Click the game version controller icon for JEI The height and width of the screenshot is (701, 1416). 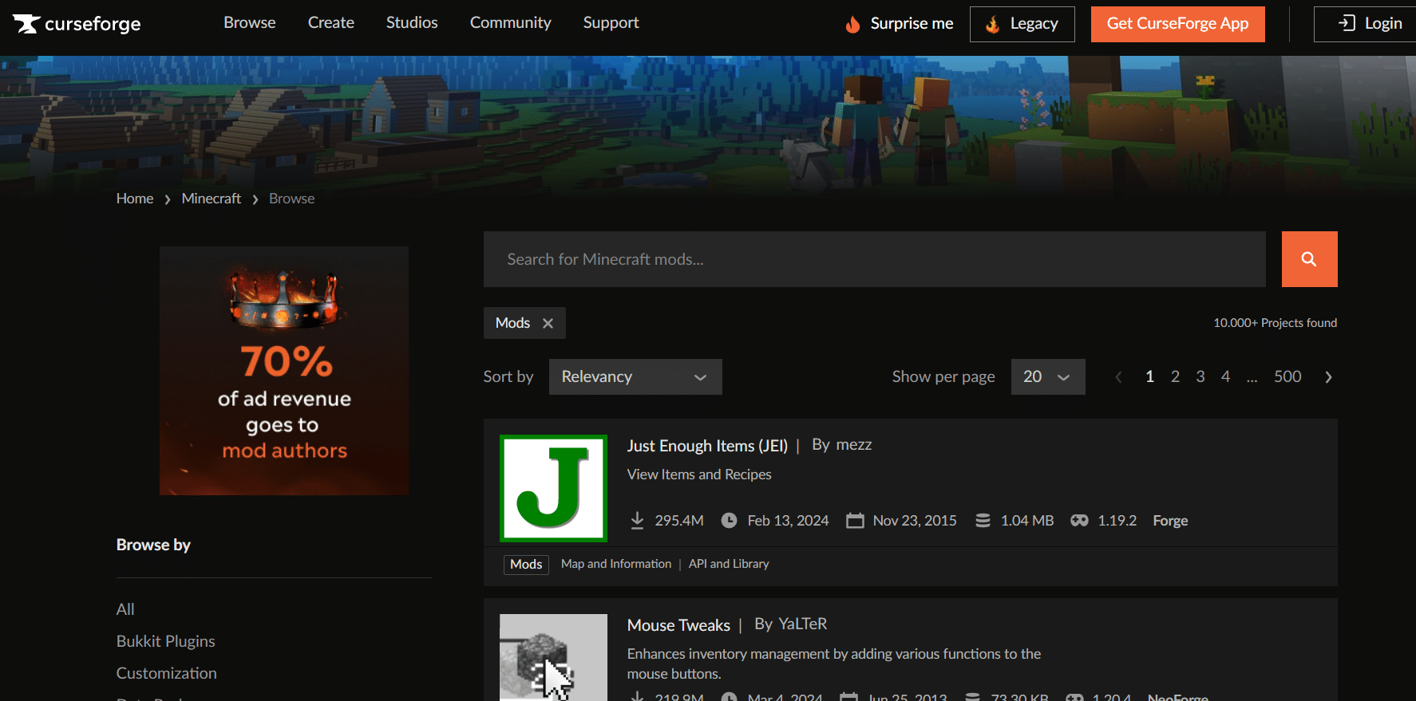click(1079, 521)
